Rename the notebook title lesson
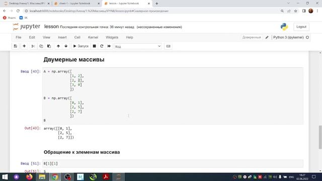Image resolution: width=322 pixels, height=181 pixels. coord(51,27)
